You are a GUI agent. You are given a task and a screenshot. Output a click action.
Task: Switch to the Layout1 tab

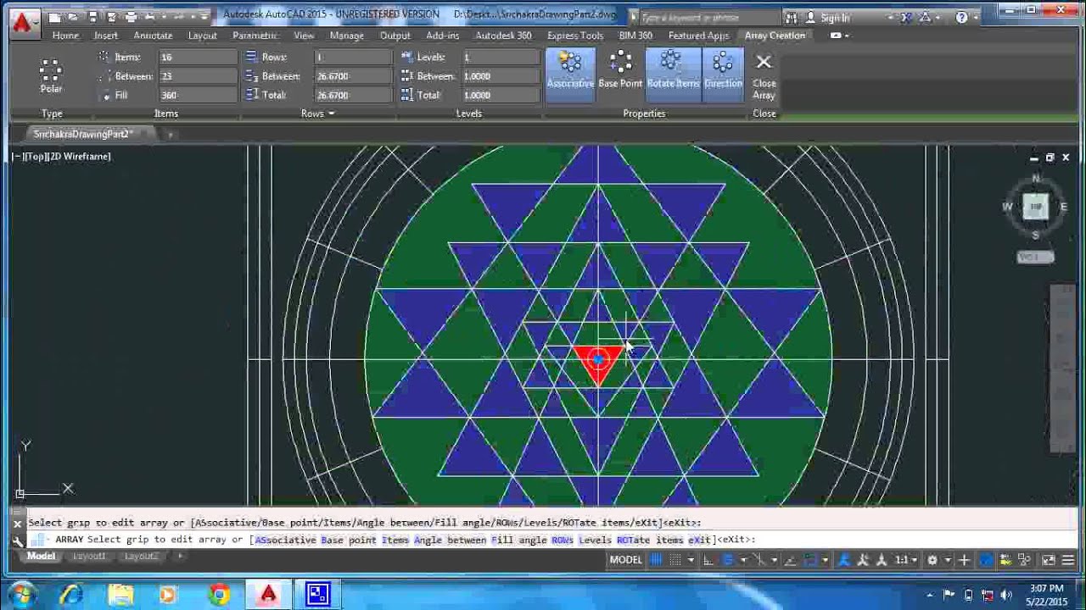point(89,557)
